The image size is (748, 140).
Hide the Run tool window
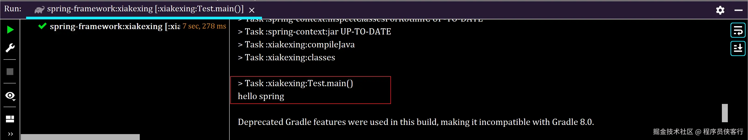738,10
